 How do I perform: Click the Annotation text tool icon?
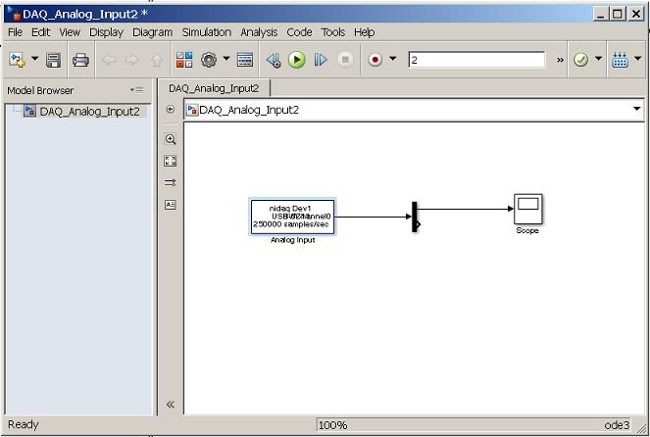pyautogui.click(x=171, y=205)
